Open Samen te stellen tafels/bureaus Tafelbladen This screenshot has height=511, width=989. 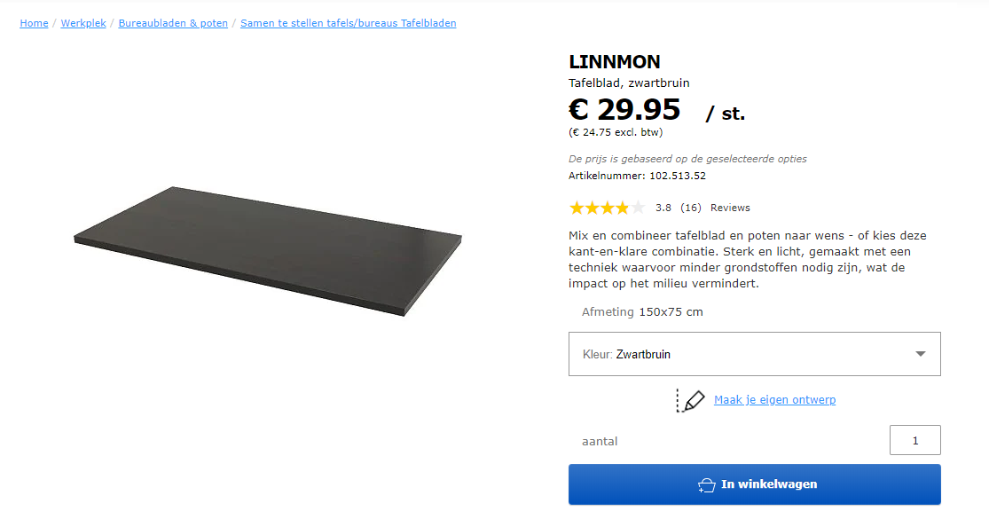[348, 23]
